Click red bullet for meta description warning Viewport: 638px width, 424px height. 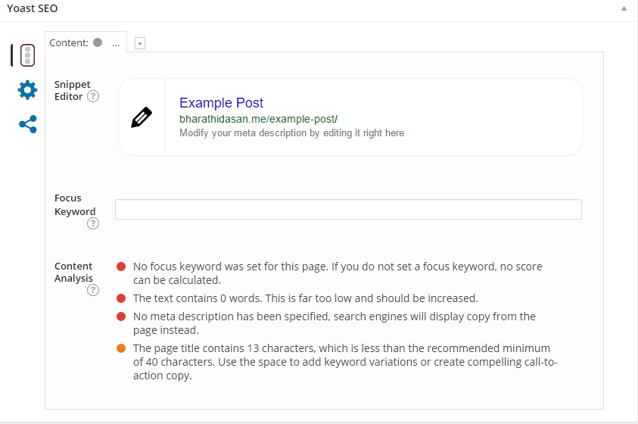click(121, 316)
